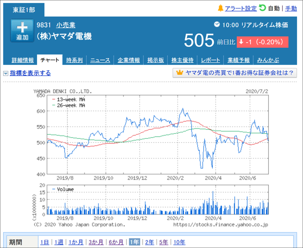
Task: Click the plus 追加 add-to-portfolio icon
Action: pos(22,31)
